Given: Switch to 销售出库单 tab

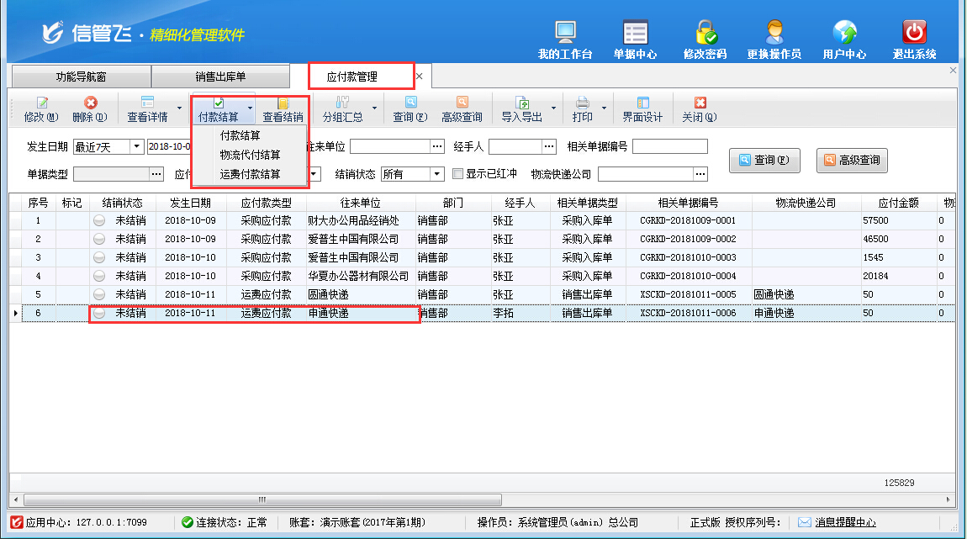Looking at the screenshot, I should click(x=220, y=77).
